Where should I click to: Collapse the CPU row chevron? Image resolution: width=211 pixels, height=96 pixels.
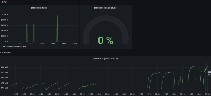[1, 2]
